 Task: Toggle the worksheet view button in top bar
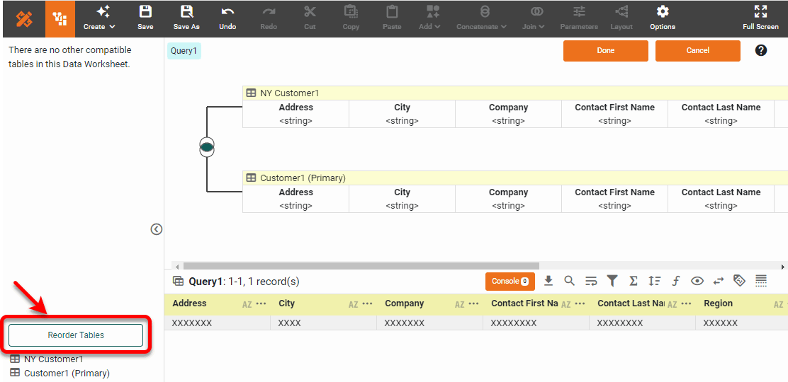click(x=60, y=18)
